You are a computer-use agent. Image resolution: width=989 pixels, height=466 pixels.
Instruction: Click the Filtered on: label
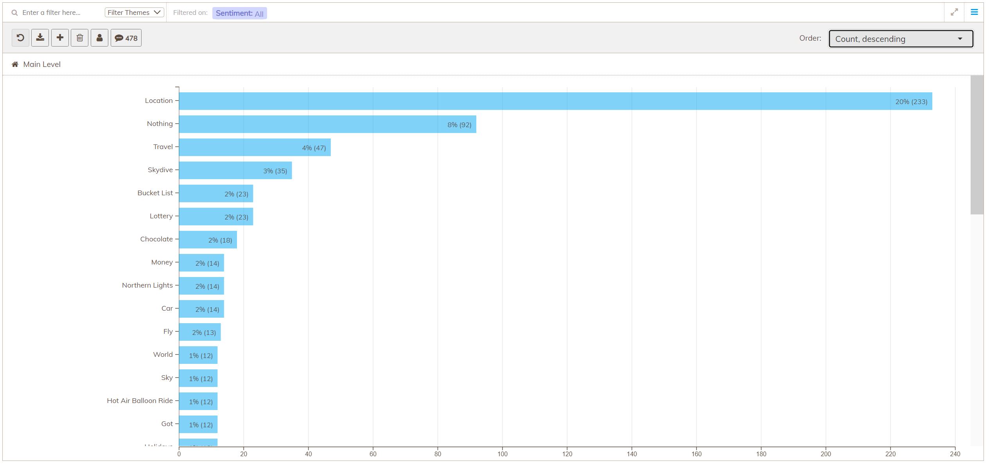tap(190, 13)
